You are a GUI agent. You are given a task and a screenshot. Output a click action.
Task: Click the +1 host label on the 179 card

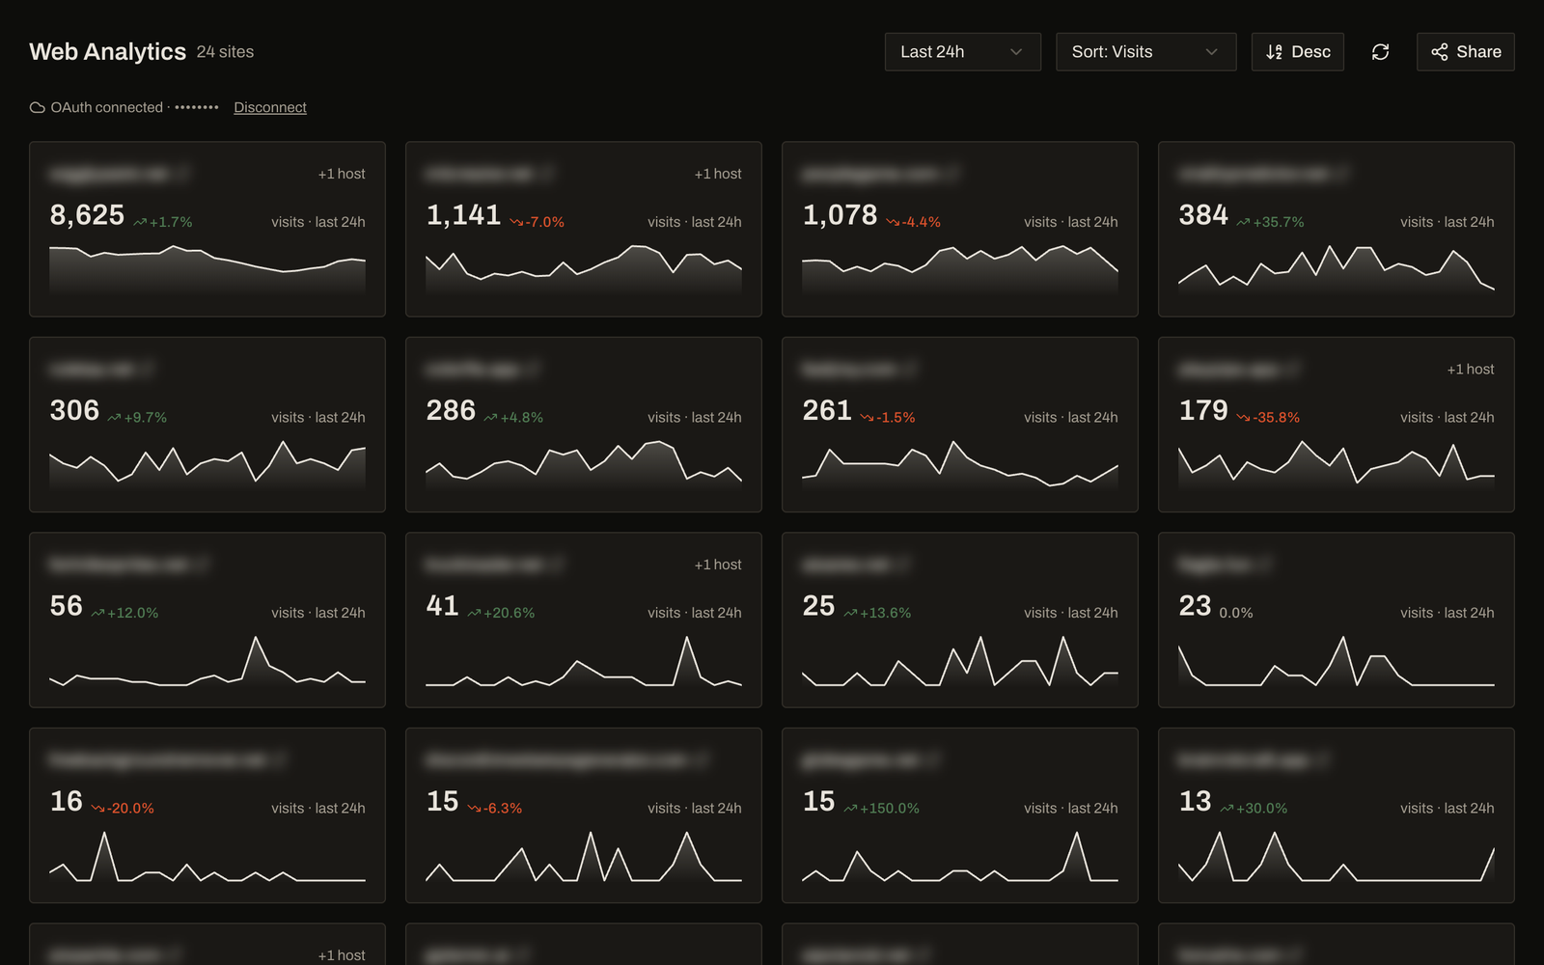pyautogui.click(x=1471, y=370)
